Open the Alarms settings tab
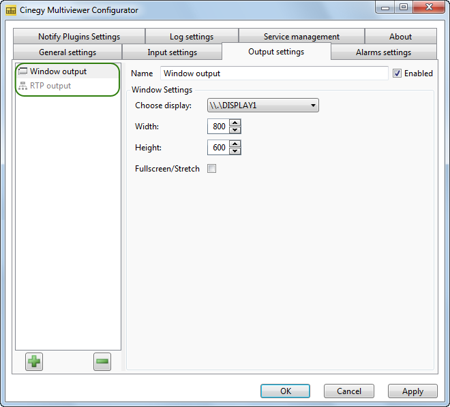The height and width of the screenshot is (407, 450). [x=384, y=52]
